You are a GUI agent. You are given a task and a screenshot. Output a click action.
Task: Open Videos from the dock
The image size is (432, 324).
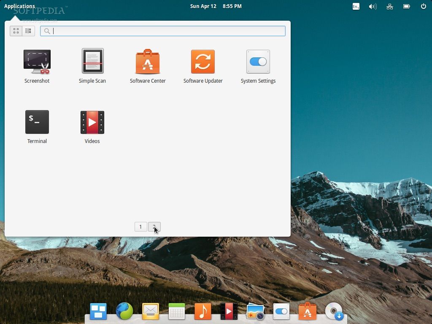pos(229,311)
